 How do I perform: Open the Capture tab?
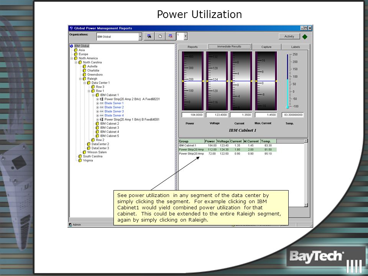[266, 47]
